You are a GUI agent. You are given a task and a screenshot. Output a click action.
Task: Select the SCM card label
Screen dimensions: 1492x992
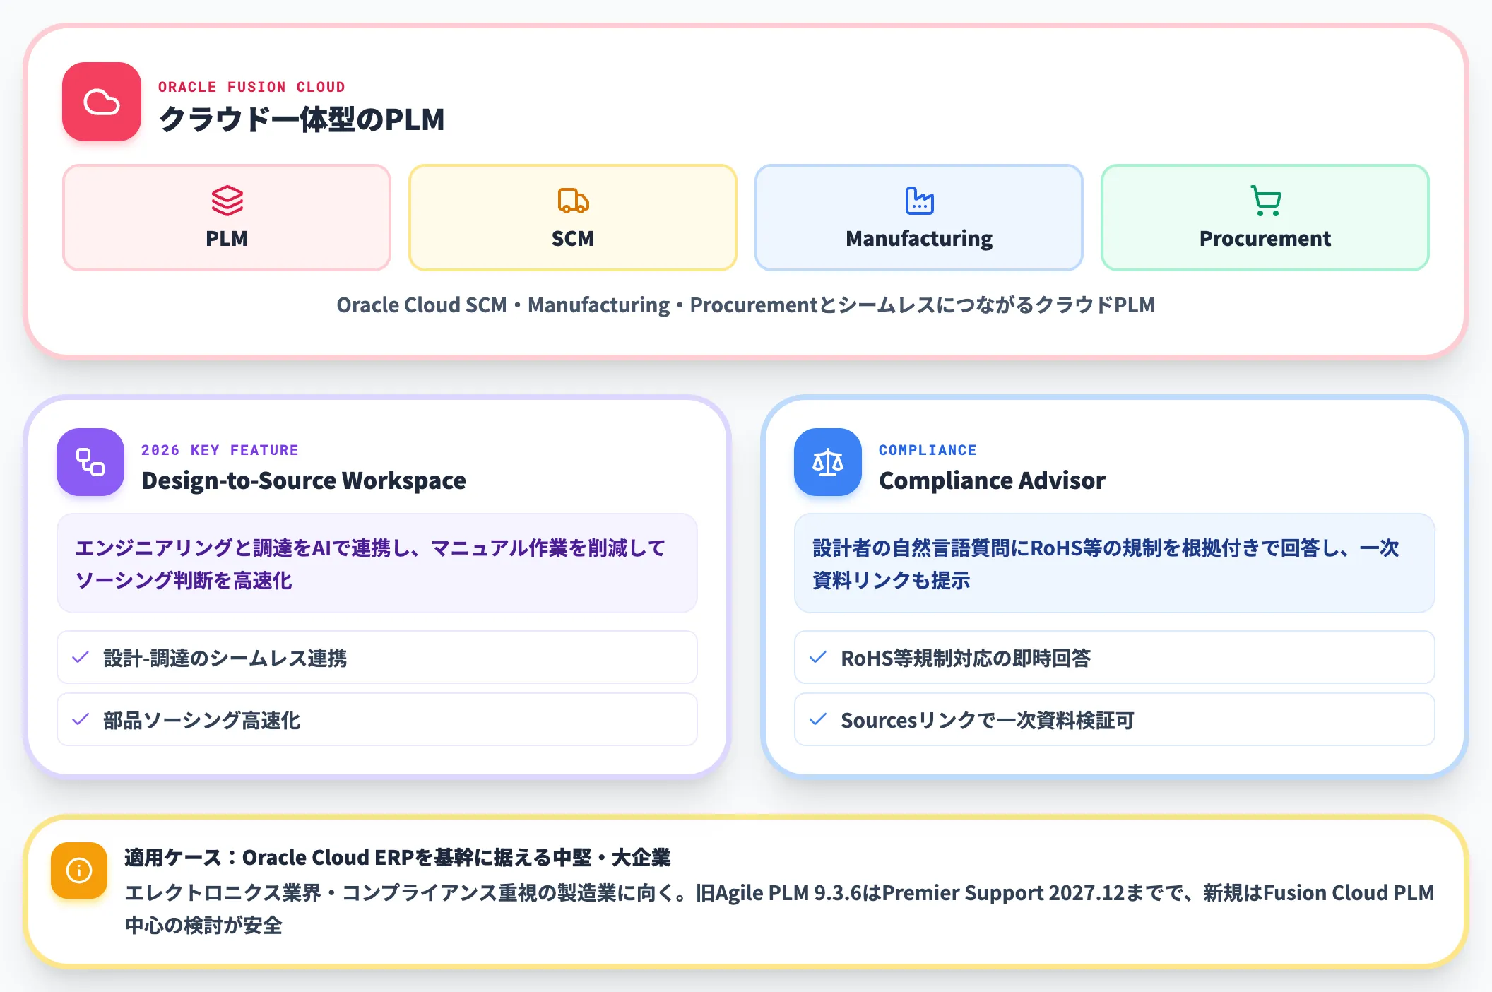(573, 239)
